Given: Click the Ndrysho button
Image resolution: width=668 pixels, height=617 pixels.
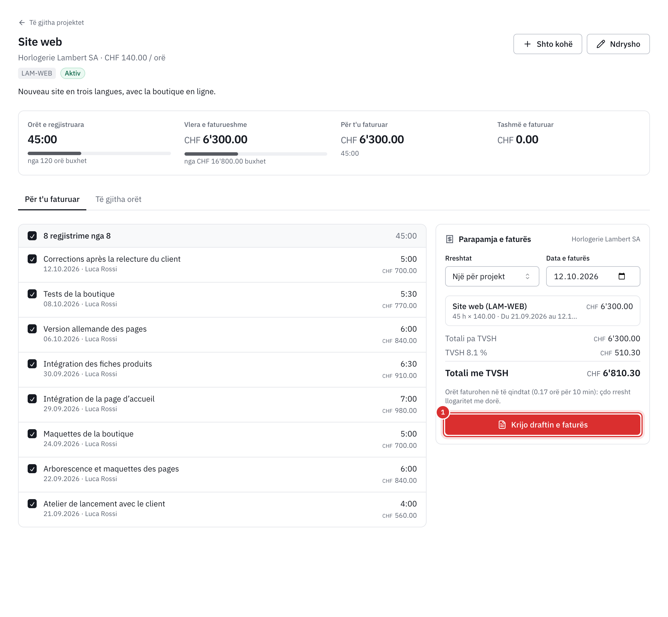Looking at the screenshot, I should pos(618,44).
